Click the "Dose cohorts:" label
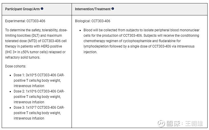 [15, 66]
